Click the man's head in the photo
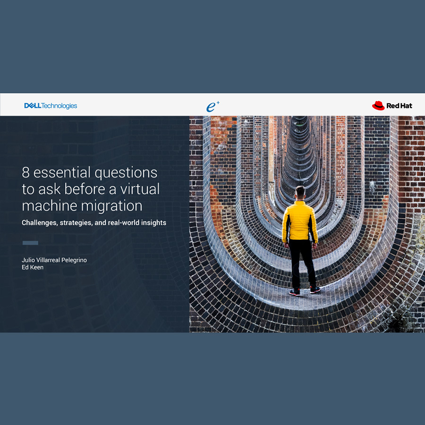Image resolution: width=425 pixels, height=425 pixels. tap(300, 192)
